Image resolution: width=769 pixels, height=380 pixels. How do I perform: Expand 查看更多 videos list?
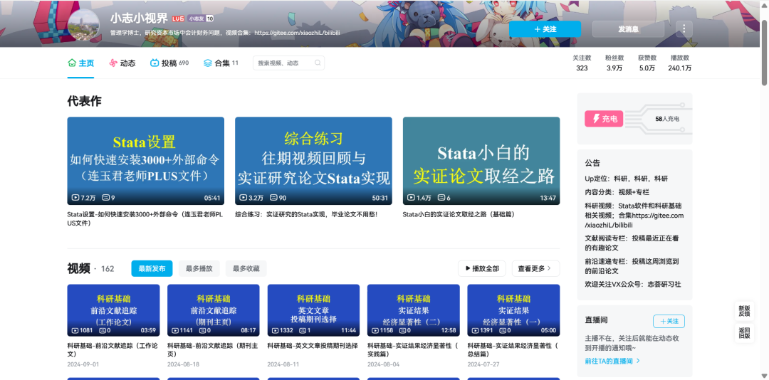pos(535,268)
